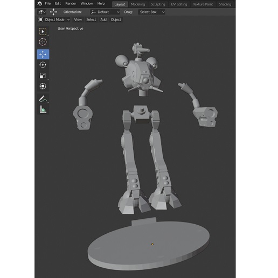The image size is (278, 278).
Task: Choose the Measure ruler tool
Action: 43,109
